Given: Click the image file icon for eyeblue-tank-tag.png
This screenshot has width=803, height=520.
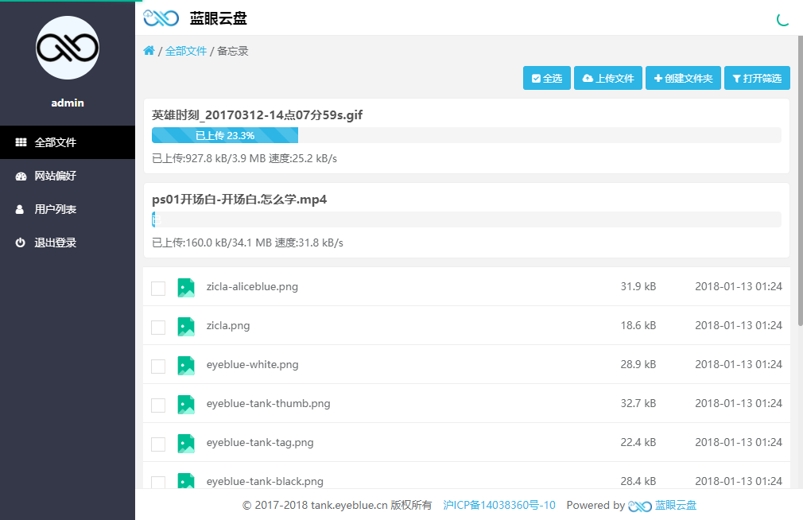Looking at the screenshot, I should (x=186, y=443).
